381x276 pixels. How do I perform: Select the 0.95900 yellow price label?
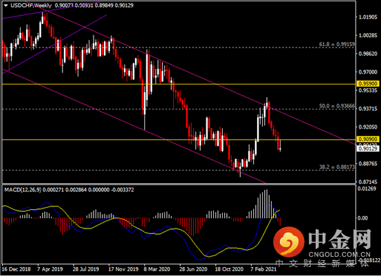368,84
